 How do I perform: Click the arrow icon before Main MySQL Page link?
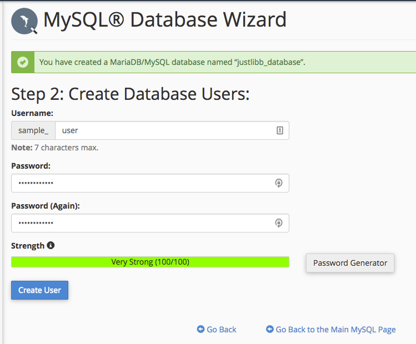click(270, 329)
